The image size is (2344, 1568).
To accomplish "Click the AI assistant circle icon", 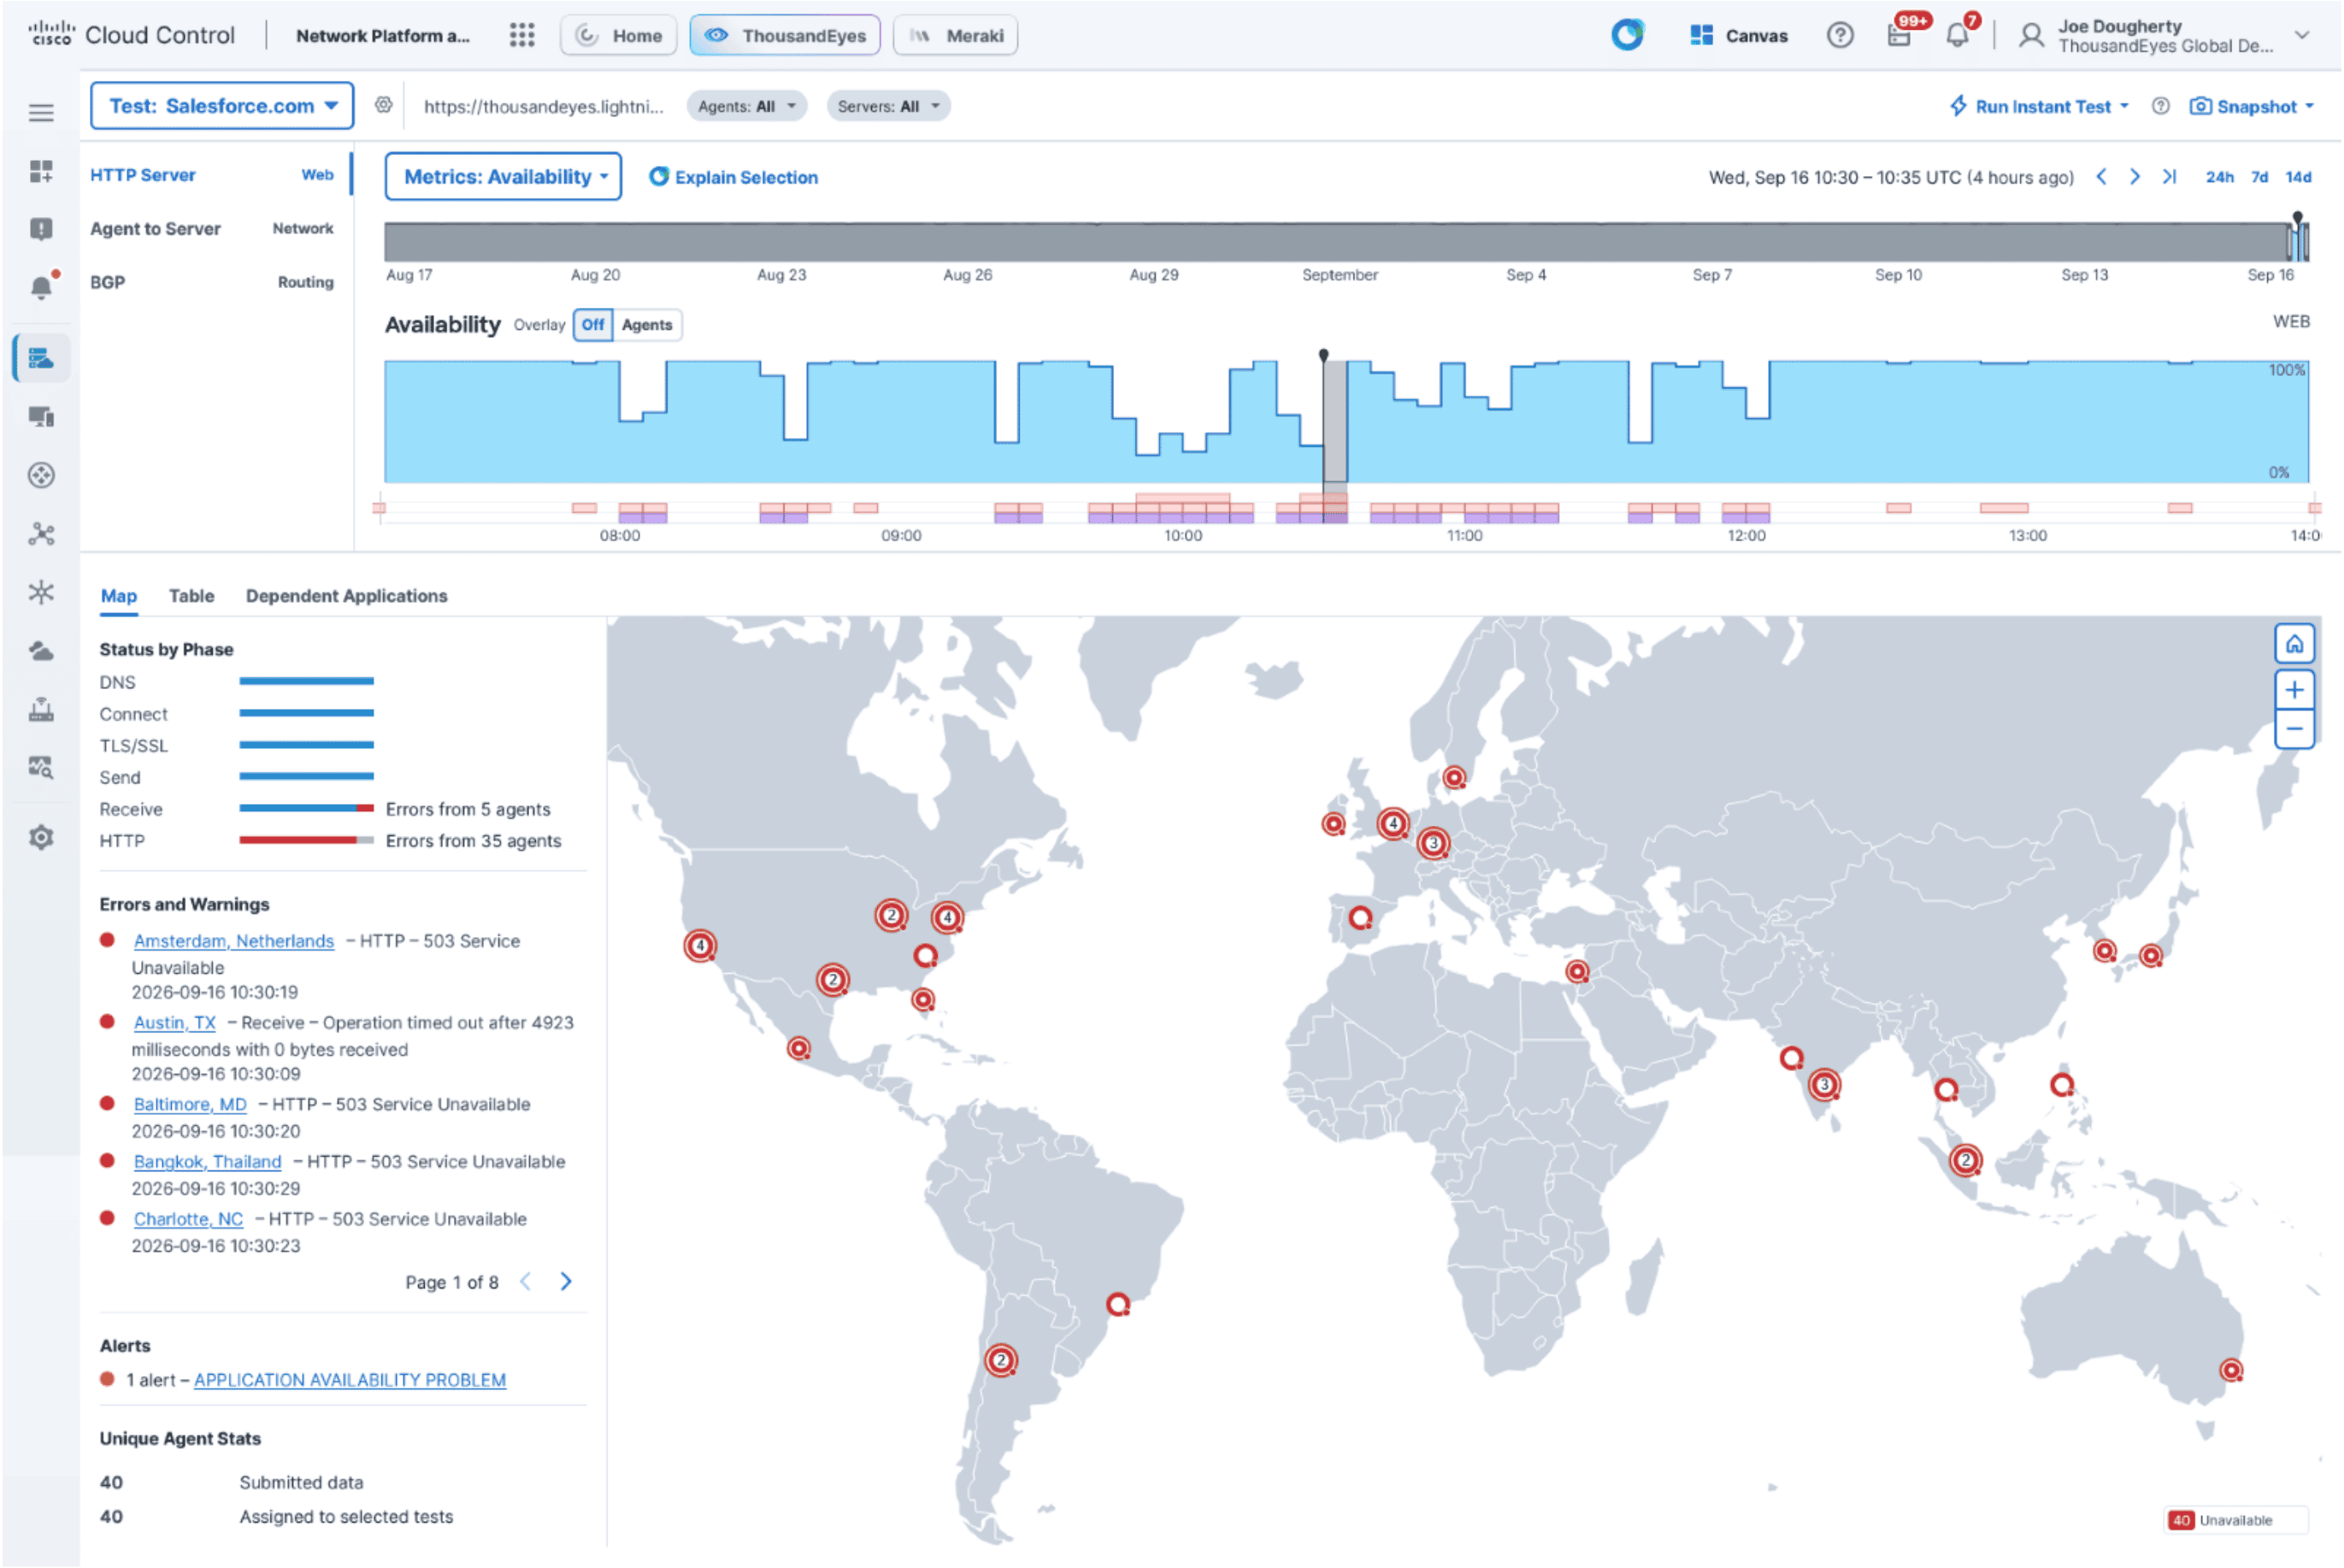I will click(x=1628, y=35).
